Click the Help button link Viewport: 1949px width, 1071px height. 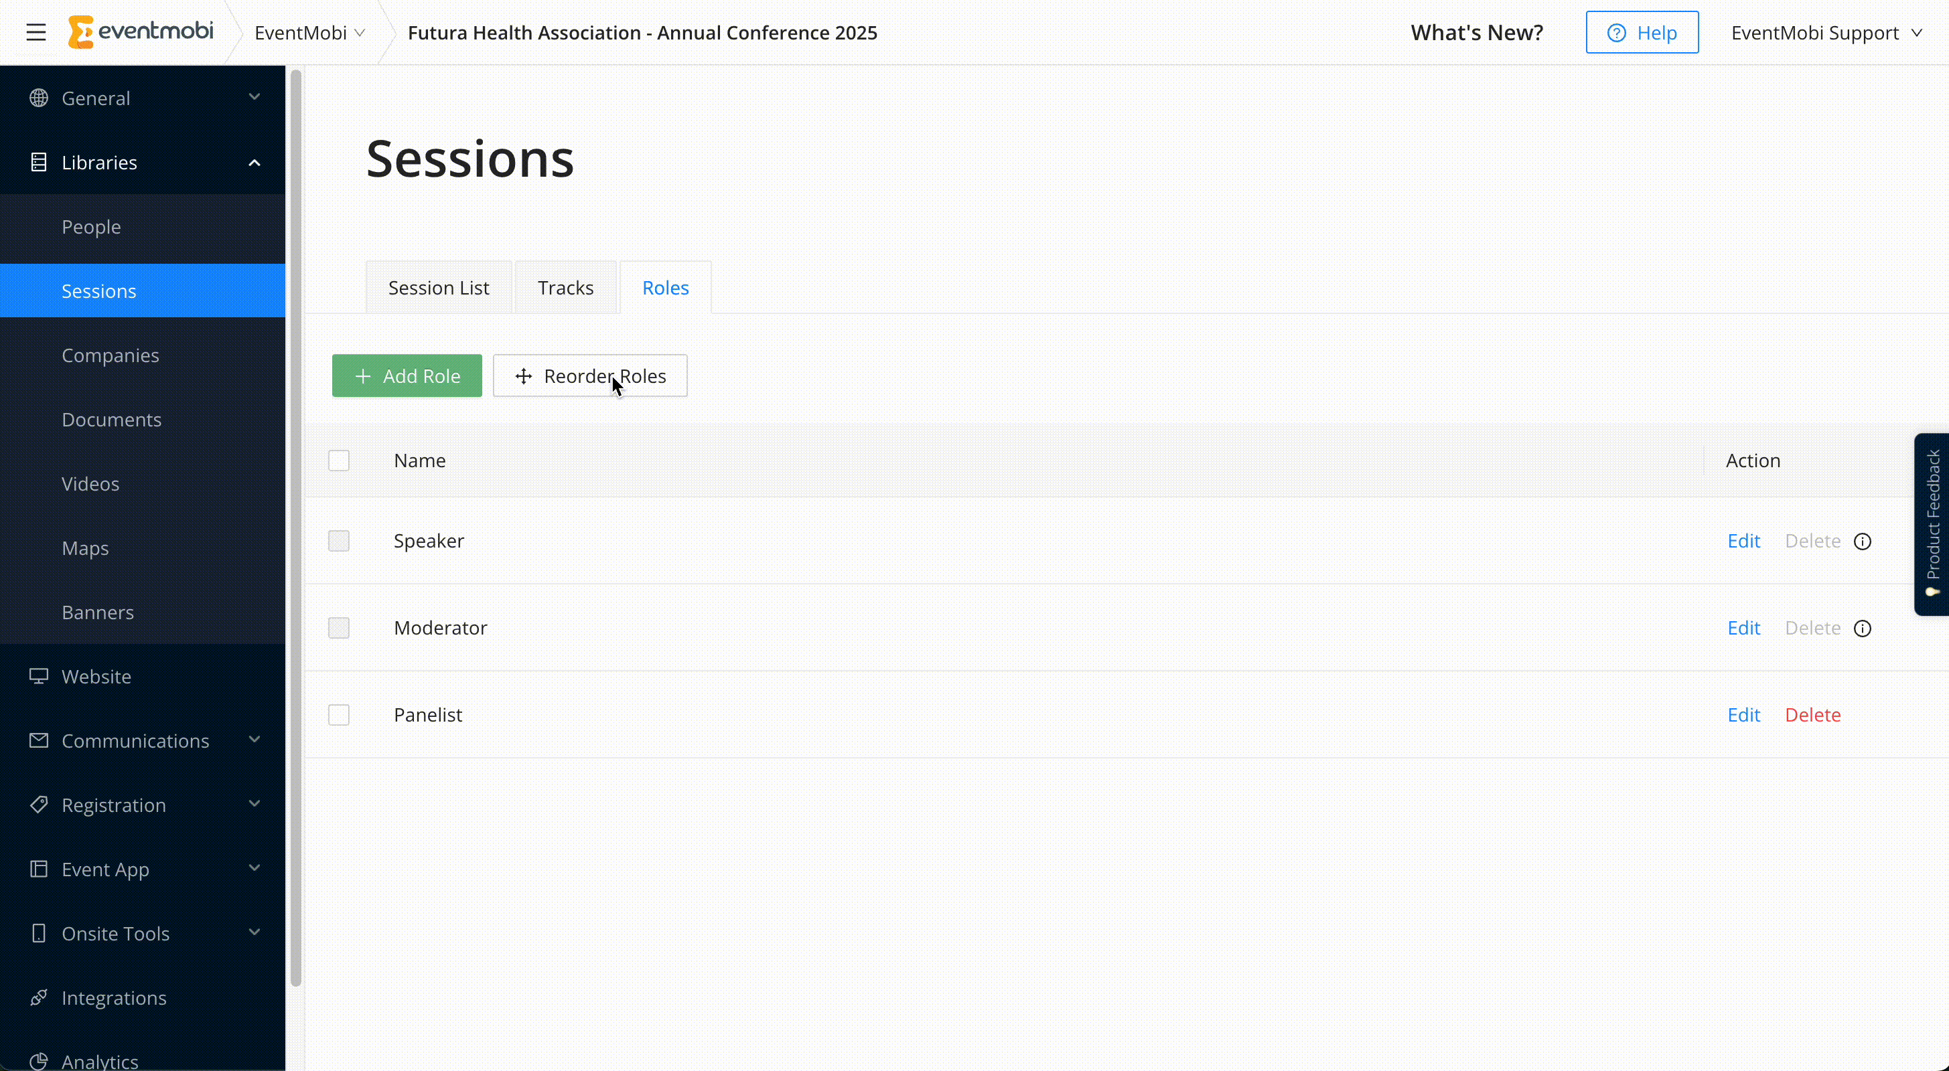tap(1643, 33)
